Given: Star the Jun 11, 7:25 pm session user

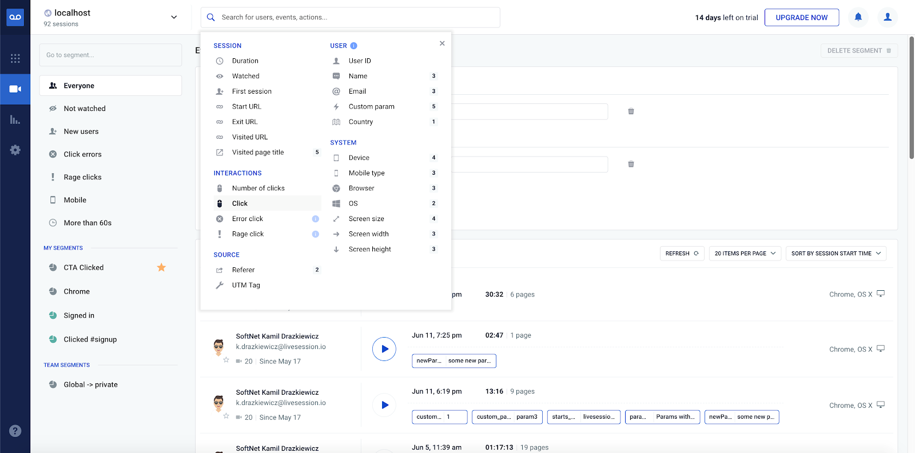Looking at the screenshot, I should coord(226,360).
